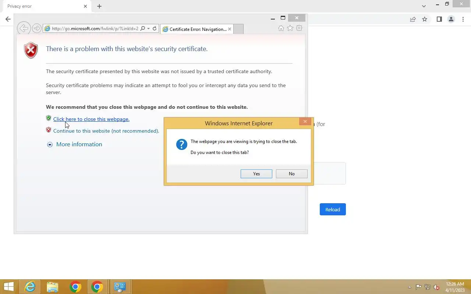This screenshot has width=471, height=294.
Task: Click the link to close this webpage
Action: tap(91, 119)
